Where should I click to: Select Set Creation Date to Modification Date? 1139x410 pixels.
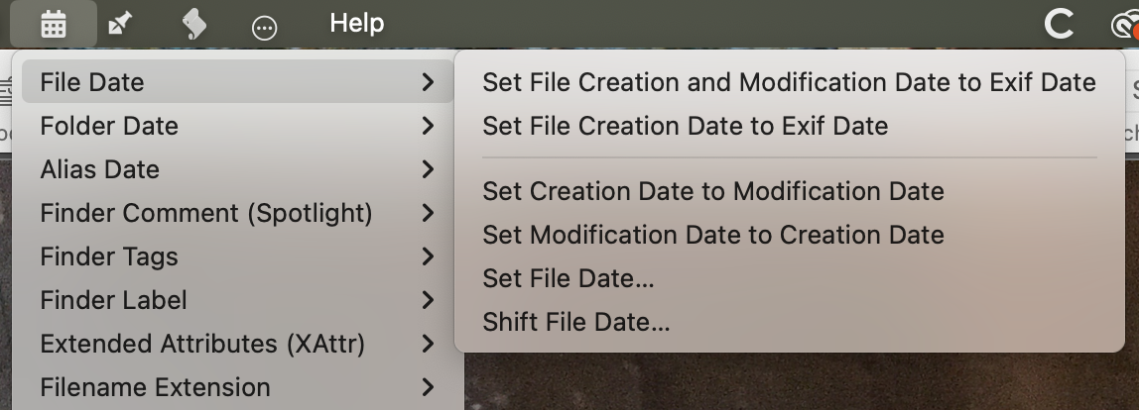pos(712,191)
